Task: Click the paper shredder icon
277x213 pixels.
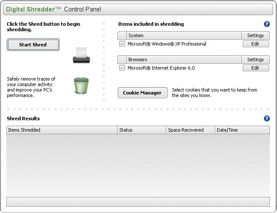Action: coord(81,55)
